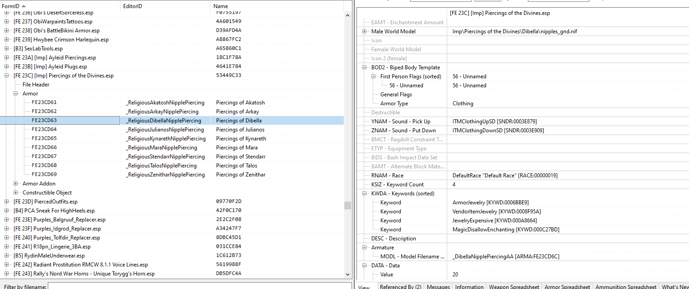Expand the Male World Model record field
This screenshot has height=289, width=689.
365,32
